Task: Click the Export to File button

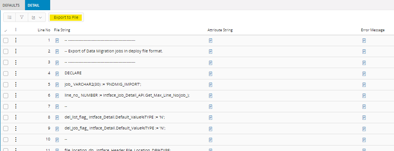Action: coord(66,17)
